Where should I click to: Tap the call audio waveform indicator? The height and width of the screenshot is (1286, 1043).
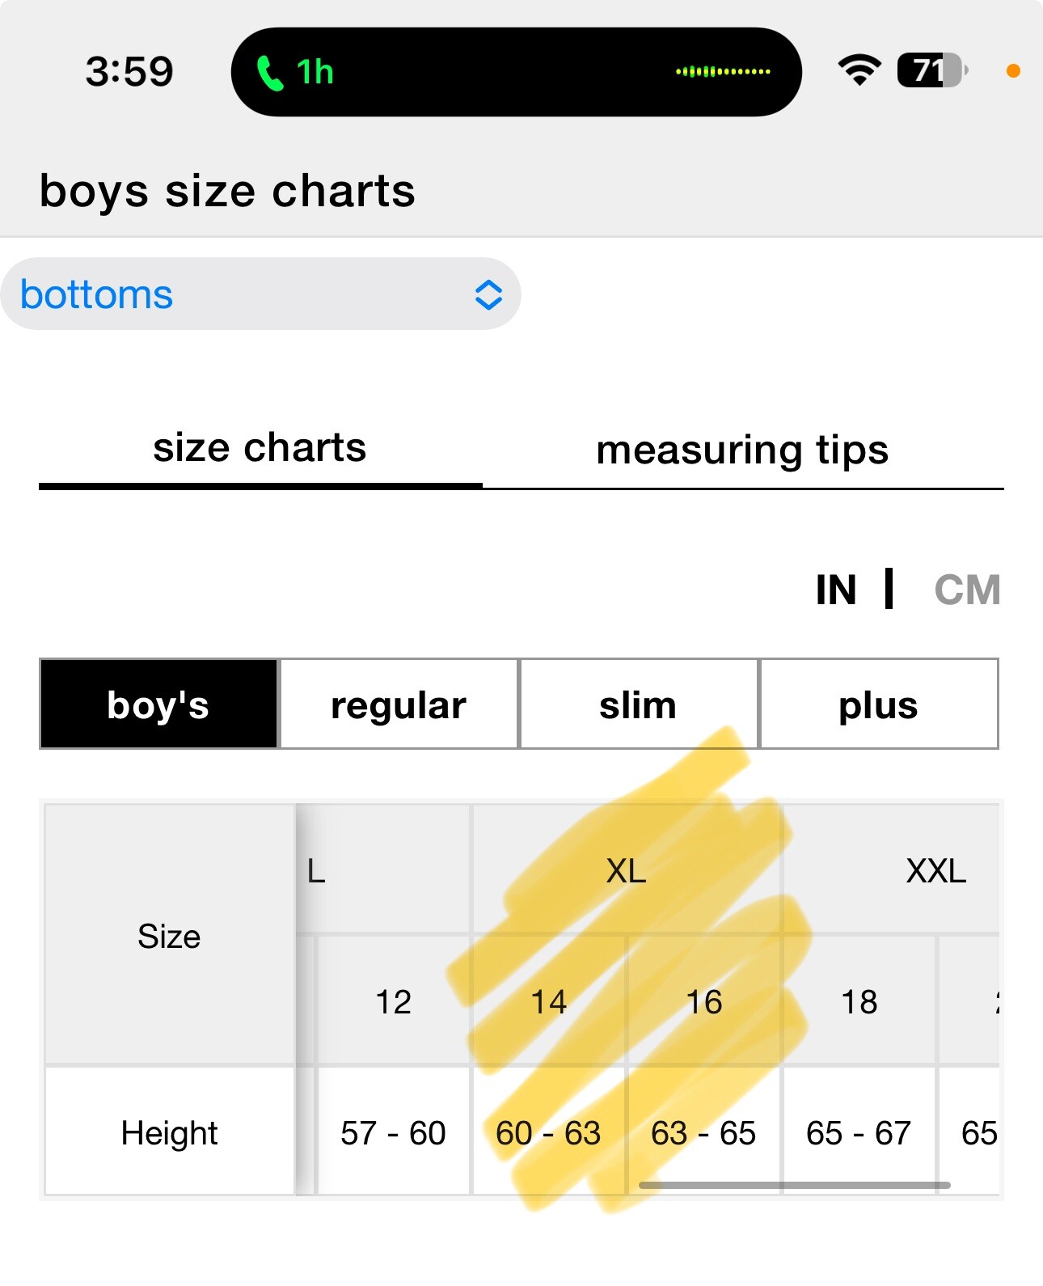coord(723,71)
